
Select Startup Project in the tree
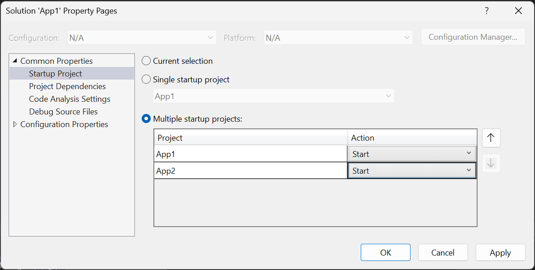pyautogui.click(x=56, y=74)
